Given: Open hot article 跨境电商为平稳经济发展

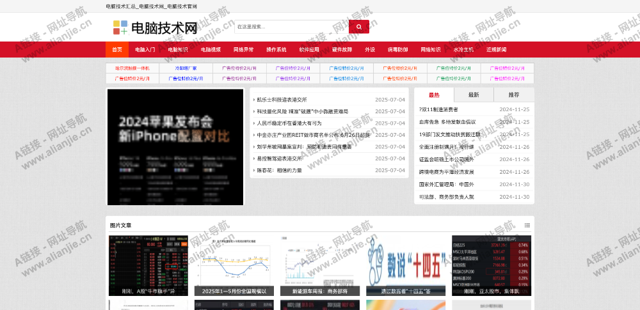Looking at the screenshot, I should tap(446, 172).
